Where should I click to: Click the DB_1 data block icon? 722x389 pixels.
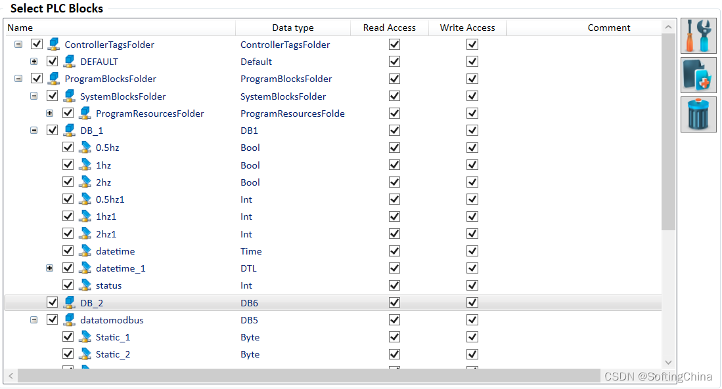click(x=70, y=130)
